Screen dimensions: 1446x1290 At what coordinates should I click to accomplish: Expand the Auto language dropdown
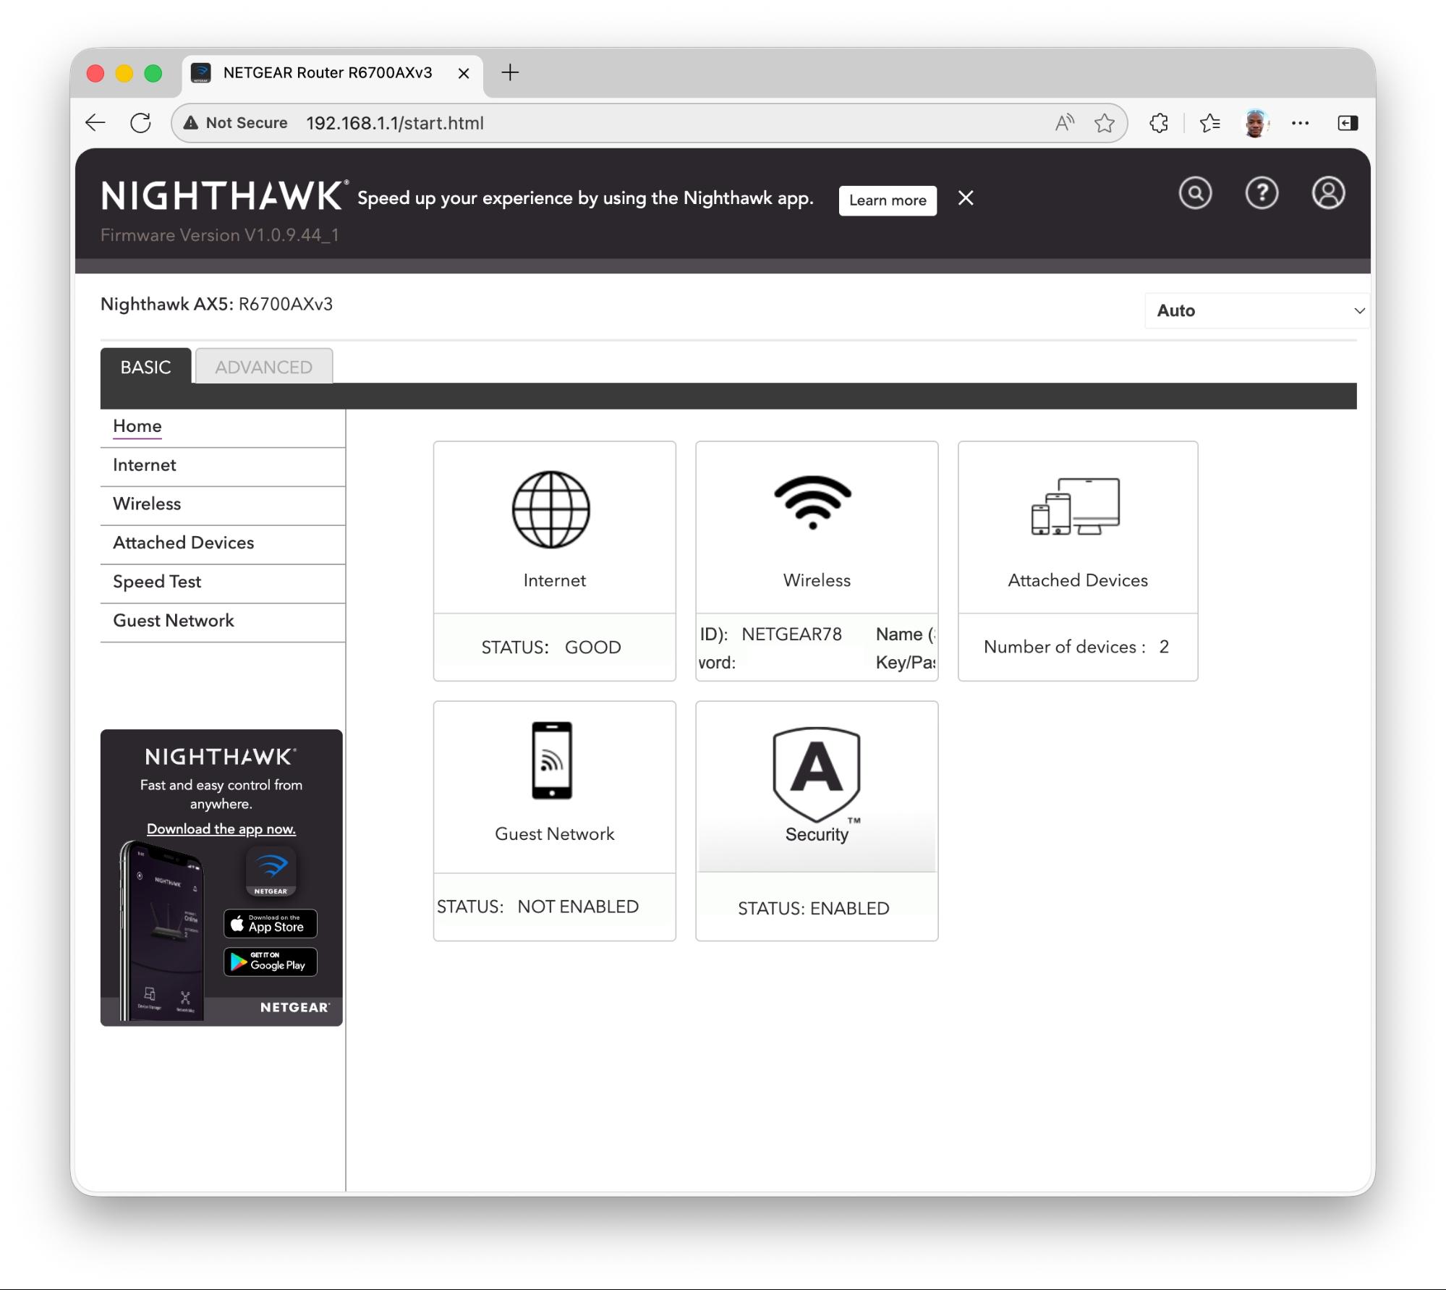click(x=1257, y=311)
